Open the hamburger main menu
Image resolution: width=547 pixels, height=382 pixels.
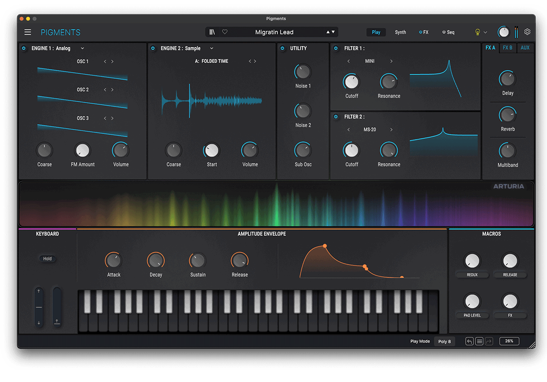[28, 32]
